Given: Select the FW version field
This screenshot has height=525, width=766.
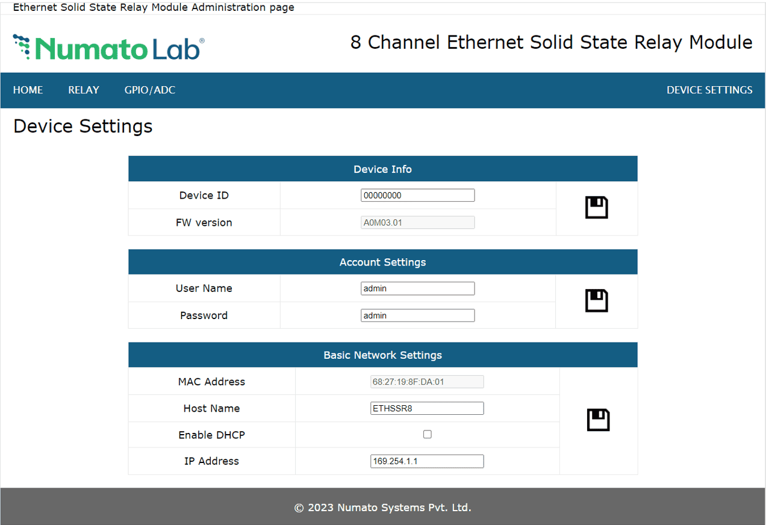Looking at the screenshot, I should [417, 222].
